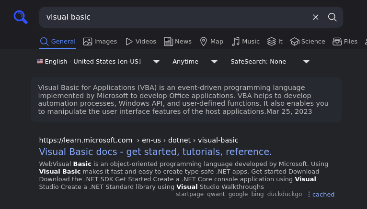This screenshot has height=209, width=367.
Task: Open the Science category tab
Action: pyautogui.click(x=308, y=42)
